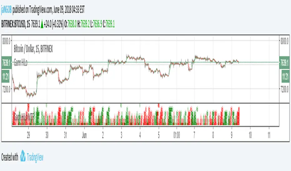Click the left 7639.1 price tag
Viewport: 291px width, 171px height.
(x=7, y=63)
